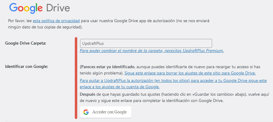Click the Acceder con Google button
The width and height of the screenshot is (273, 122).
[105, 112]
